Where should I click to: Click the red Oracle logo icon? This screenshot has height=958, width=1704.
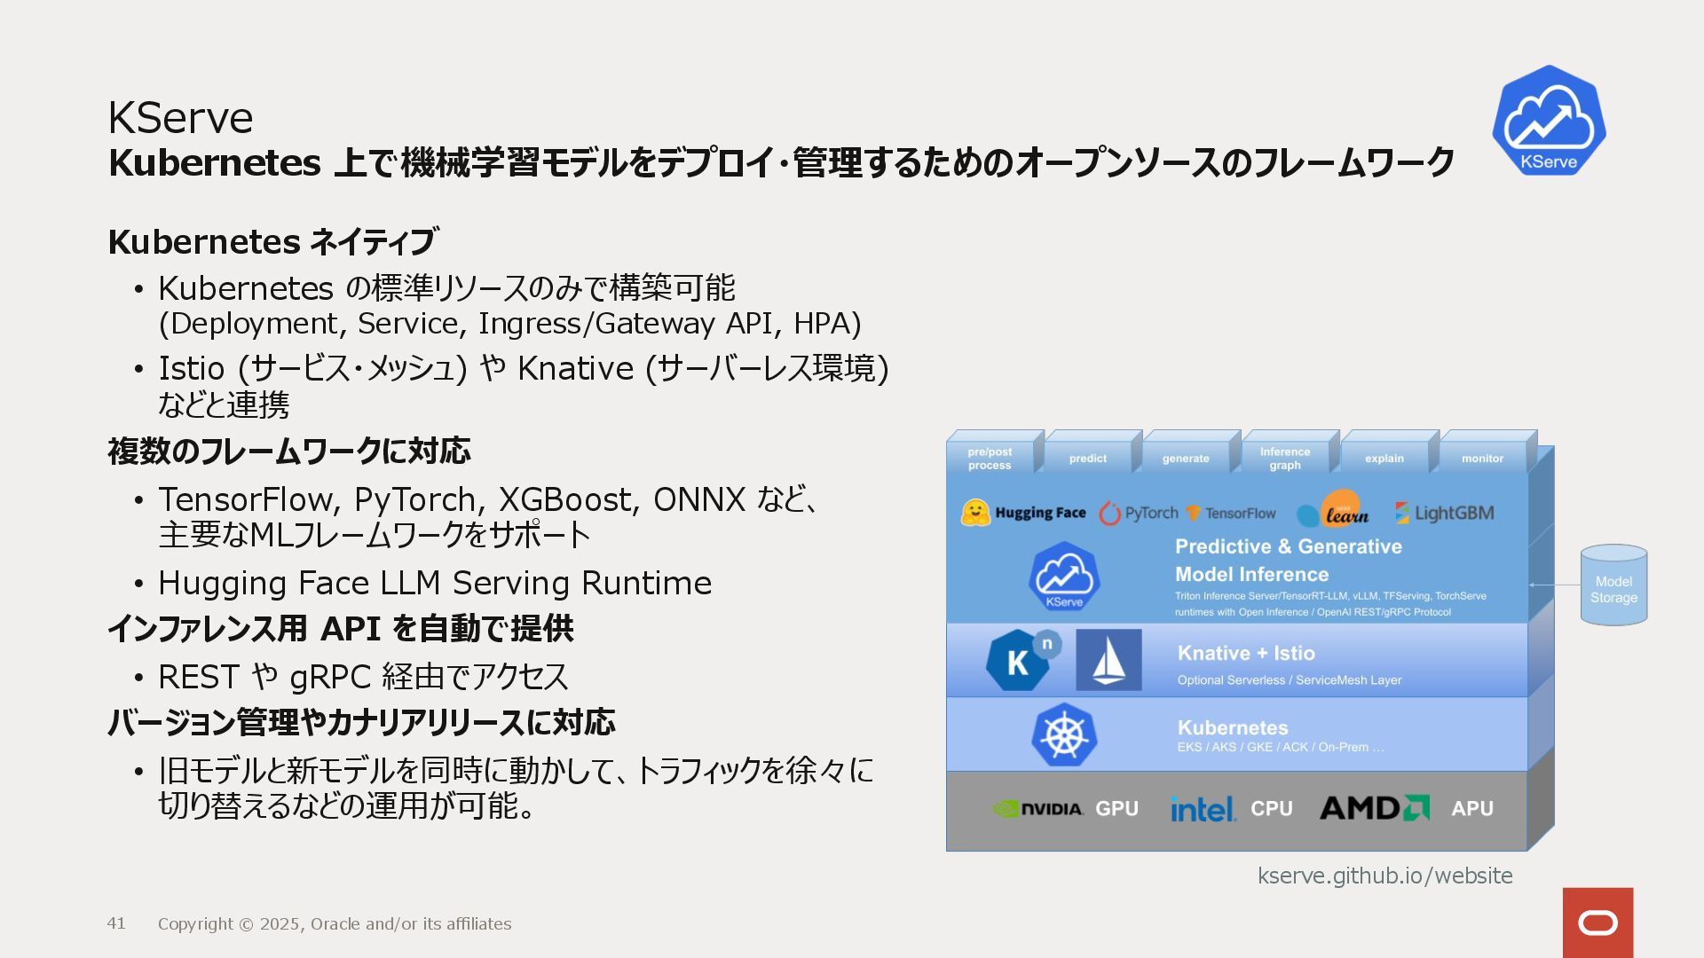[1597, 923]
